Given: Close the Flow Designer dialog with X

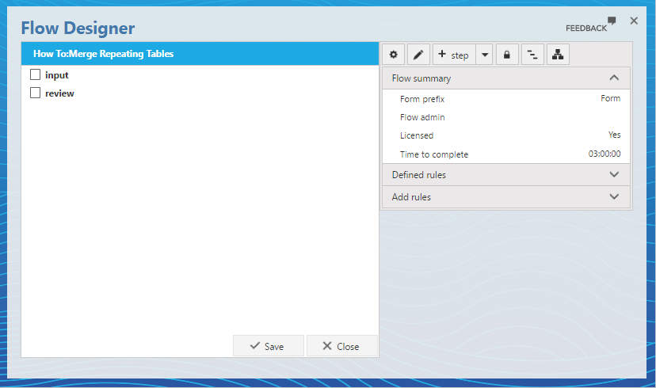Looking at the screenshot, I should 634,21.
